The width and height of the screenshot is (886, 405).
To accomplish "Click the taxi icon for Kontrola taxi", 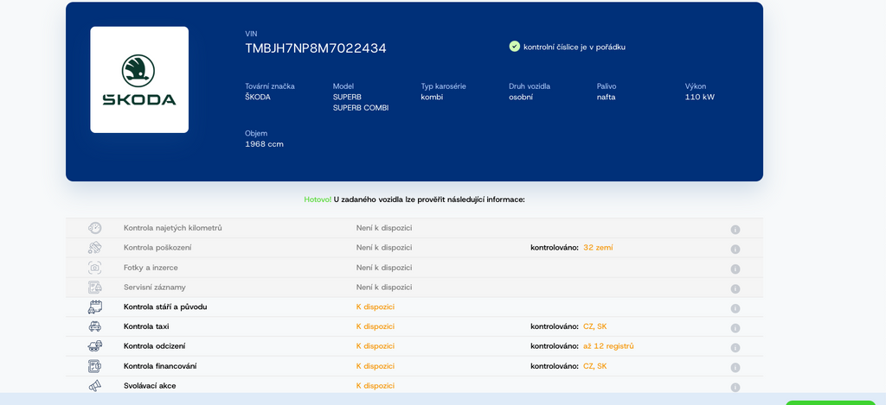I will (95, 326).
